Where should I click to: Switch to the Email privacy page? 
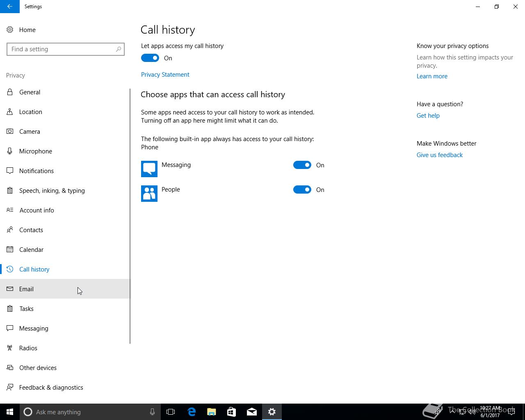[65, 289]
